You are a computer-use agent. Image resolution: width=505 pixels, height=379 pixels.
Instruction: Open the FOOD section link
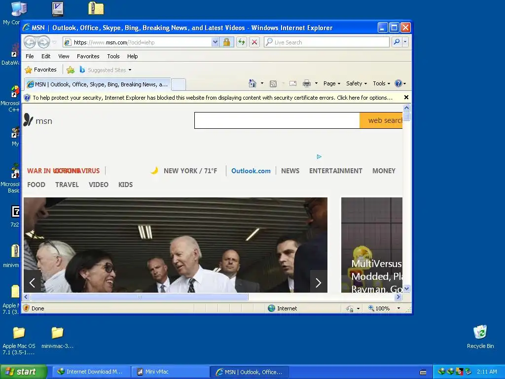tap(36, 185)
